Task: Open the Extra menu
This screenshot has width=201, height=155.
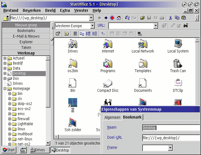Action: (65, 10)
